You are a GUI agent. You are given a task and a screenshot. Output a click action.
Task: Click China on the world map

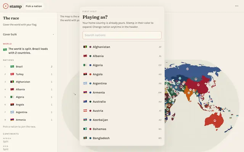click(197, 84)
